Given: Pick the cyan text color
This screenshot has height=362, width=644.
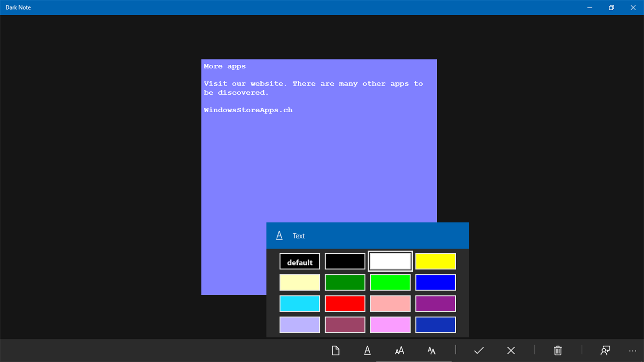Looking at the screenshot, I should click(x=299, y=303).
